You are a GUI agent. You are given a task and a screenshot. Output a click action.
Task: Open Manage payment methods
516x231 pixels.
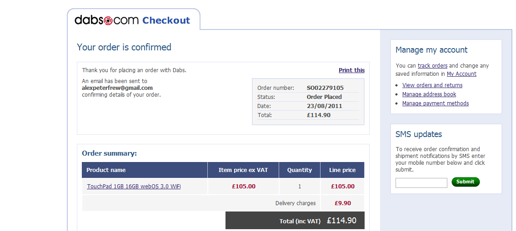[435, 103]
